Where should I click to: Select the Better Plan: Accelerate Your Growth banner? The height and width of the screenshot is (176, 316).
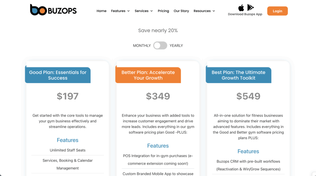pos(148,75)
